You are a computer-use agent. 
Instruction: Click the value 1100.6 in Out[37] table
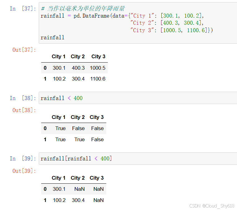pyautogui.click(x=98, y=79)
